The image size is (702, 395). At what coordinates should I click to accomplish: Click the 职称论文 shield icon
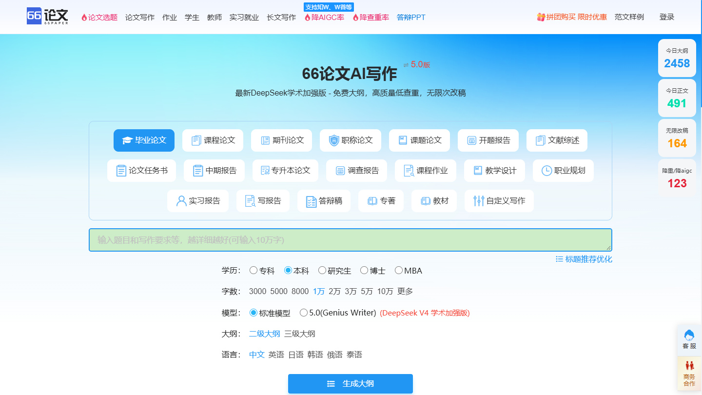(334, 140)
